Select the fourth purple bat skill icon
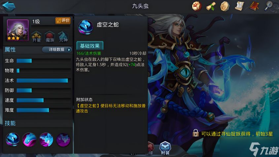 coord(63,139)
